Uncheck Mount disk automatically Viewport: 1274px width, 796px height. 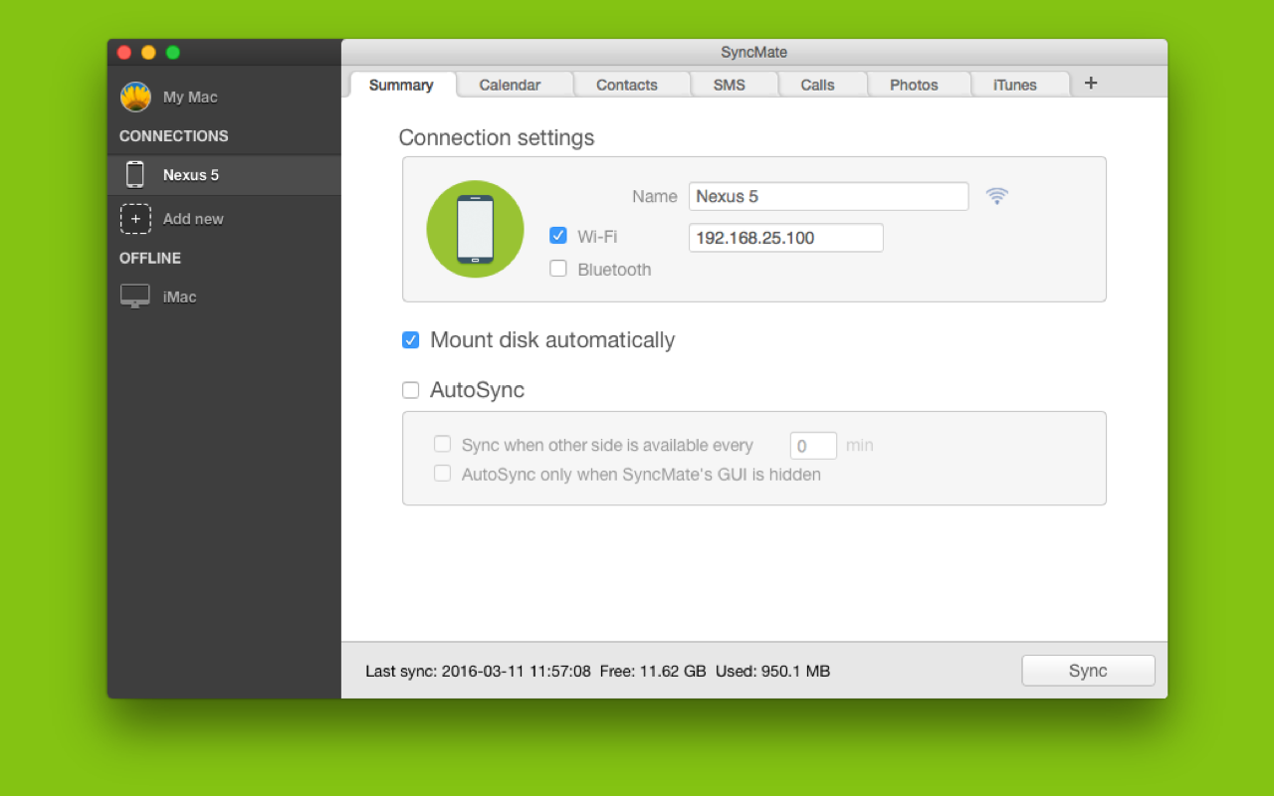pyautogui.click(x=410, y=340)
